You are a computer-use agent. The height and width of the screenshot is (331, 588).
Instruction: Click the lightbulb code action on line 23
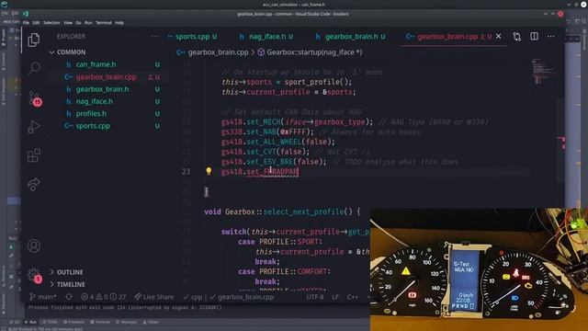click(x=209, y=171)
